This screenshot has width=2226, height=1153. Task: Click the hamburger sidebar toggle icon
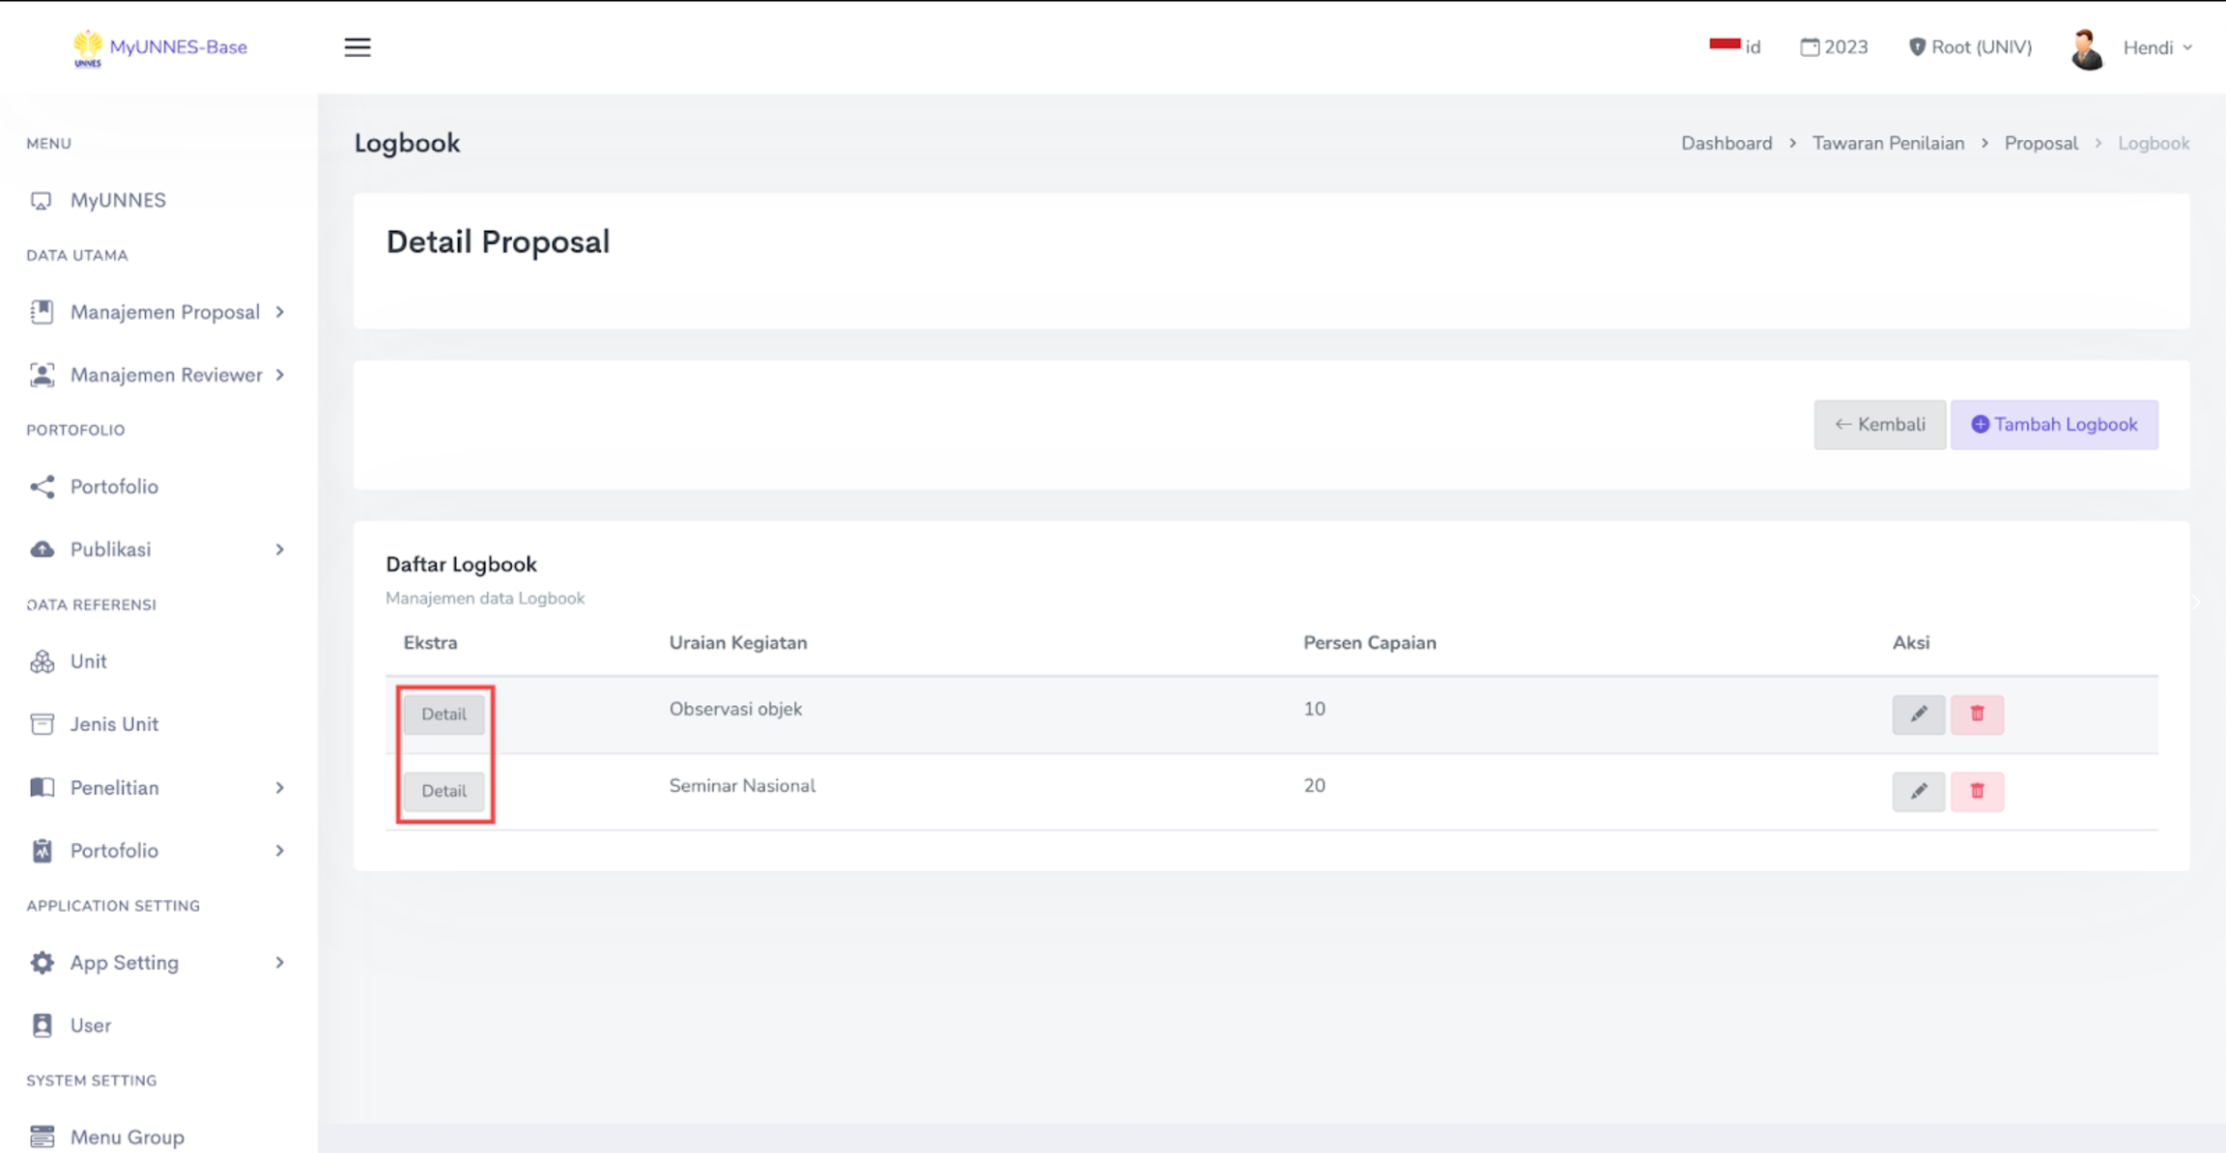(x=357, y=47)
